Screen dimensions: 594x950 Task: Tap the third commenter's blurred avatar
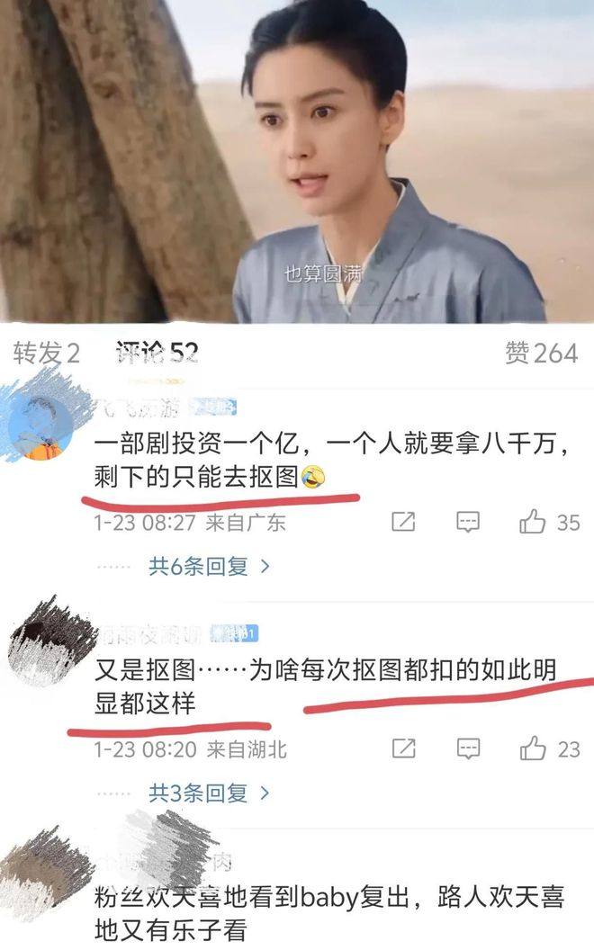tap(46, 873)
